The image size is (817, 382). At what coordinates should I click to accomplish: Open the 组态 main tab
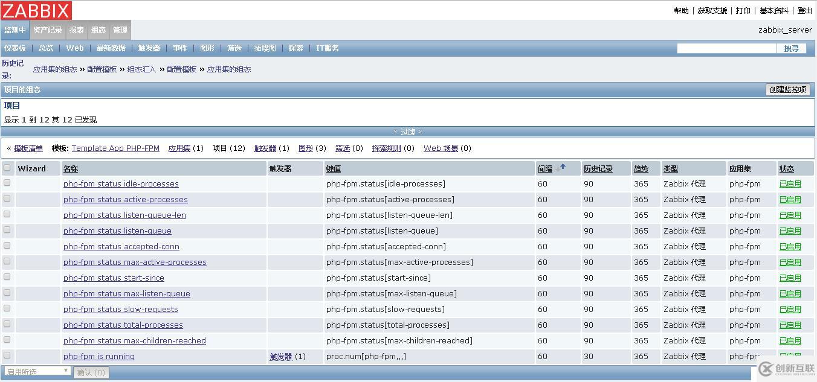click(x=98, y=30)
